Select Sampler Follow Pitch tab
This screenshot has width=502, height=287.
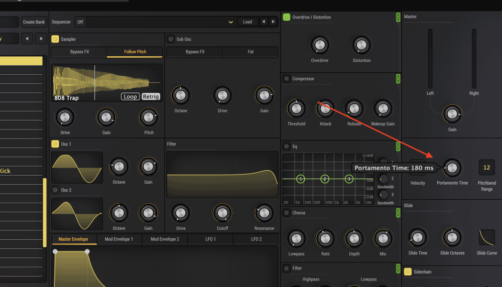135,52
